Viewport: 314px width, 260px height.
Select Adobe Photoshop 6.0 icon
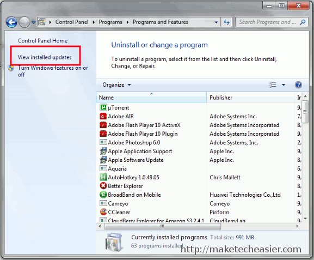coord(103,142)
